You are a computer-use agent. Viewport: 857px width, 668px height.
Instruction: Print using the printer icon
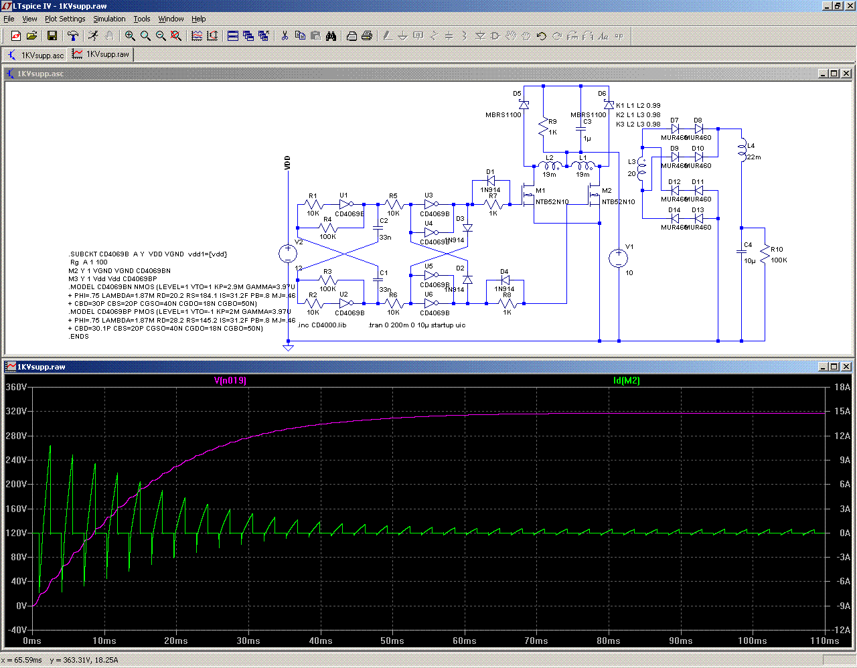(x=367, y=36)
